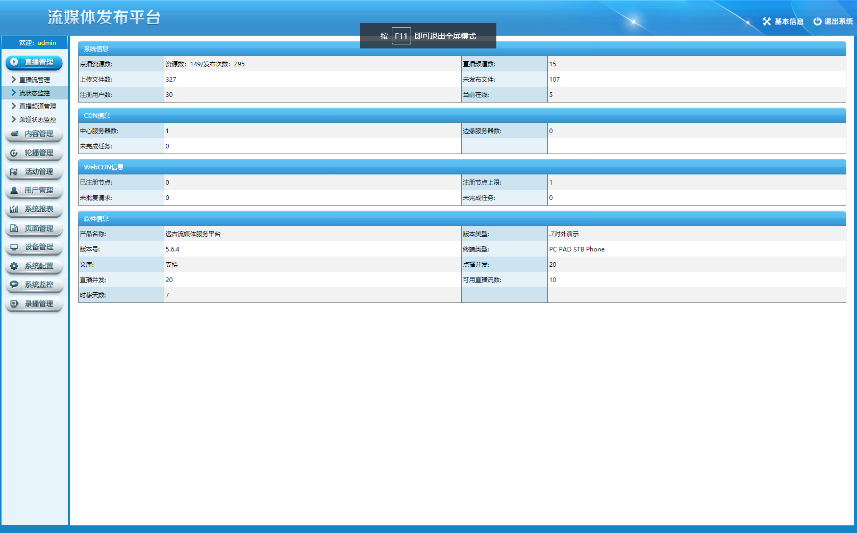857x533 pixels.
Task: Click the chevron before 流状态监控
Action: coord(14,93)
